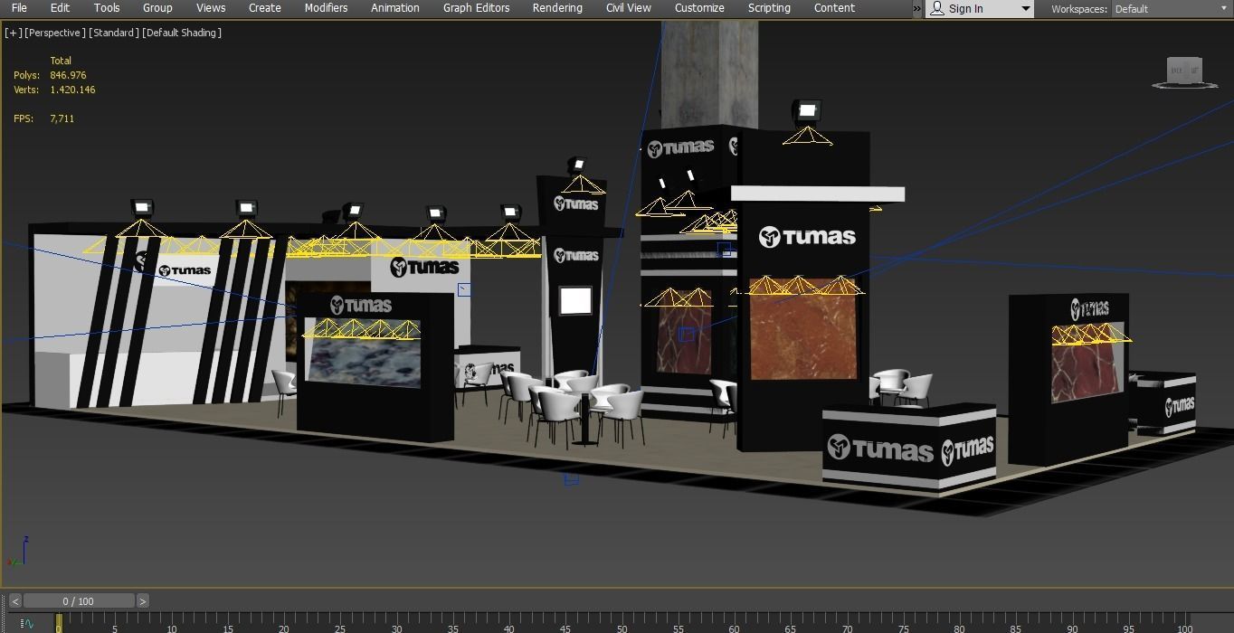The image size is (1234, 633).
Task: Click the Sign In button
Action: coord(965,9)
